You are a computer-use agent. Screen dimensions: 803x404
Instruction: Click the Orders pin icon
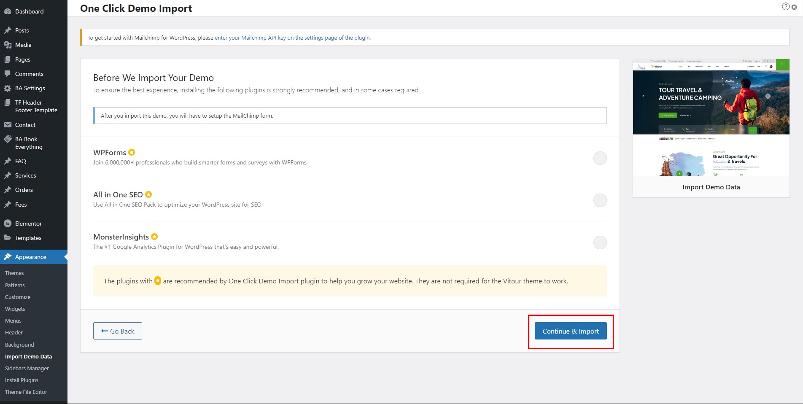[x=8, y=190]
